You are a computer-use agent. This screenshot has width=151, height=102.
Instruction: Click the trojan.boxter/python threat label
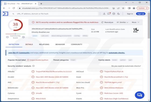click(39, 60)
